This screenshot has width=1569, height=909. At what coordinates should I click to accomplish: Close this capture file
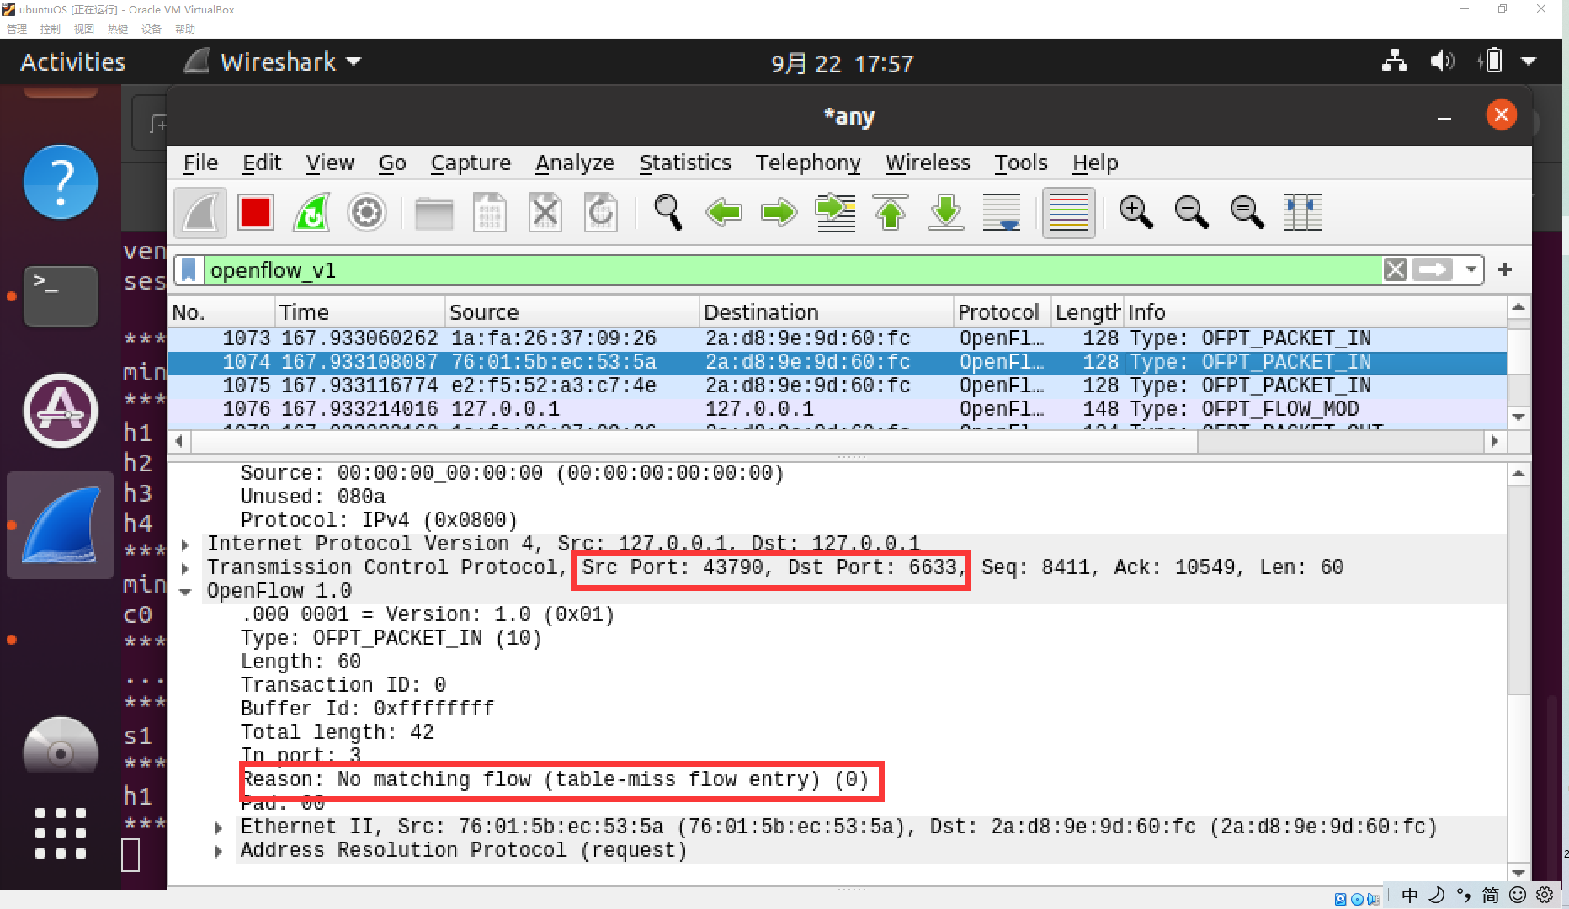point(545,213)
